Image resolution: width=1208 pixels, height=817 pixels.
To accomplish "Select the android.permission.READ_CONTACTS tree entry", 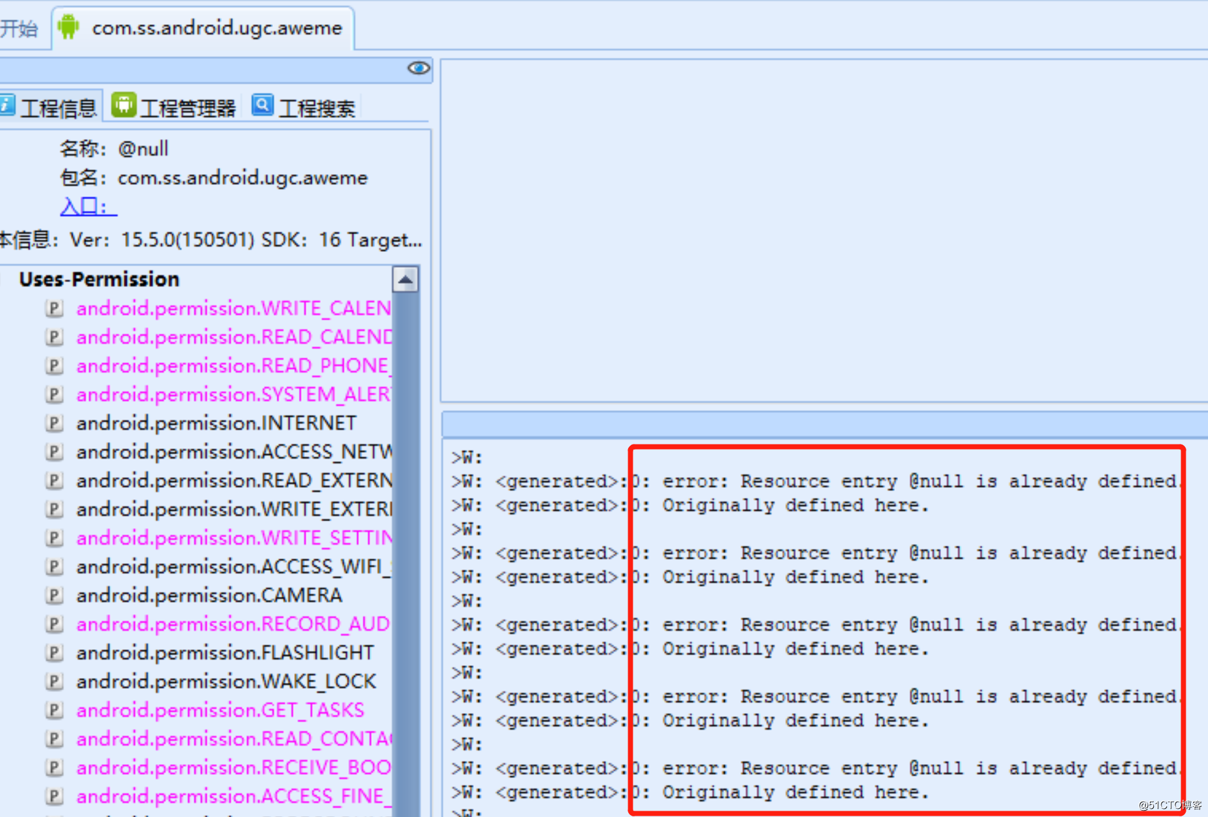I will pos(230,739).
